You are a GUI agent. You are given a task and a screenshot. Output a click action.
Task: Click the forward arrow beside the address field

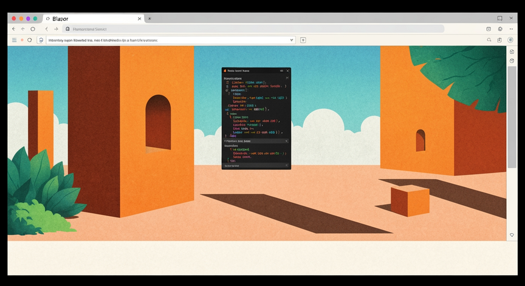(56, 29)
